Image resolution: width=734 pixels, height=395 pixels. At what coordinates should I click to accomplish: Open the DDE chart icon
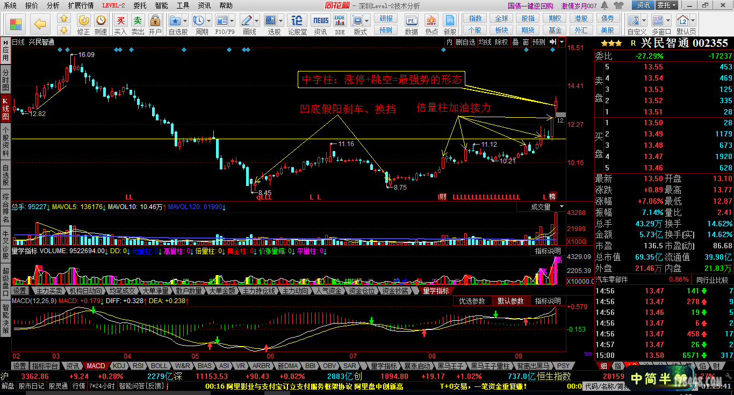click(x=340, y=20)
